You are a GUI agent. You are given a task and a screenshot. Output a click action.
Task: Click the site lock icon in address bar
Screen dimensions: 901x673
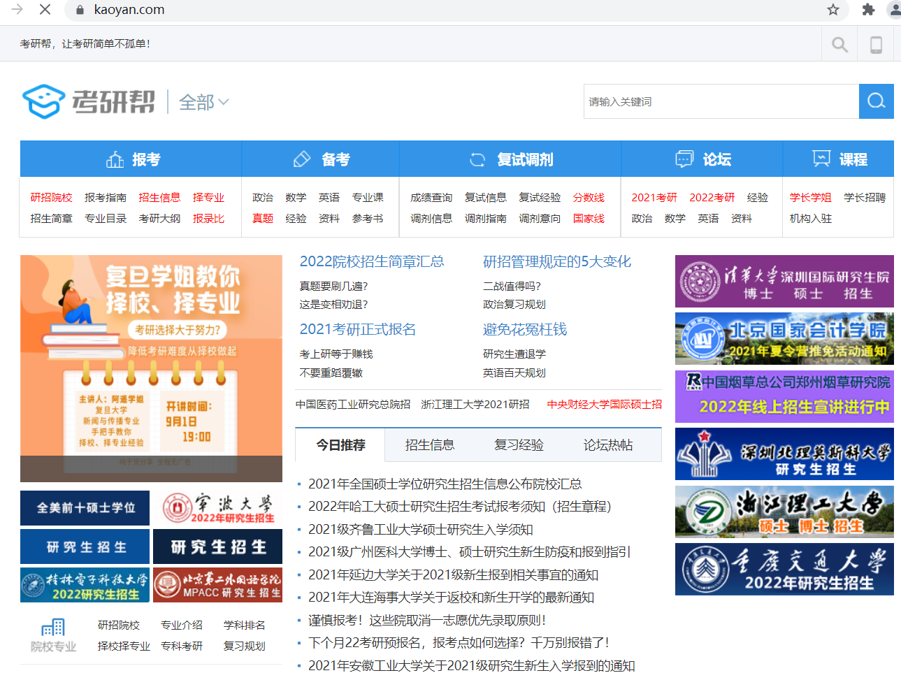click(x=80, y=10)
